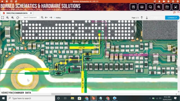Show hidden system tray icons

coord(150,98)
